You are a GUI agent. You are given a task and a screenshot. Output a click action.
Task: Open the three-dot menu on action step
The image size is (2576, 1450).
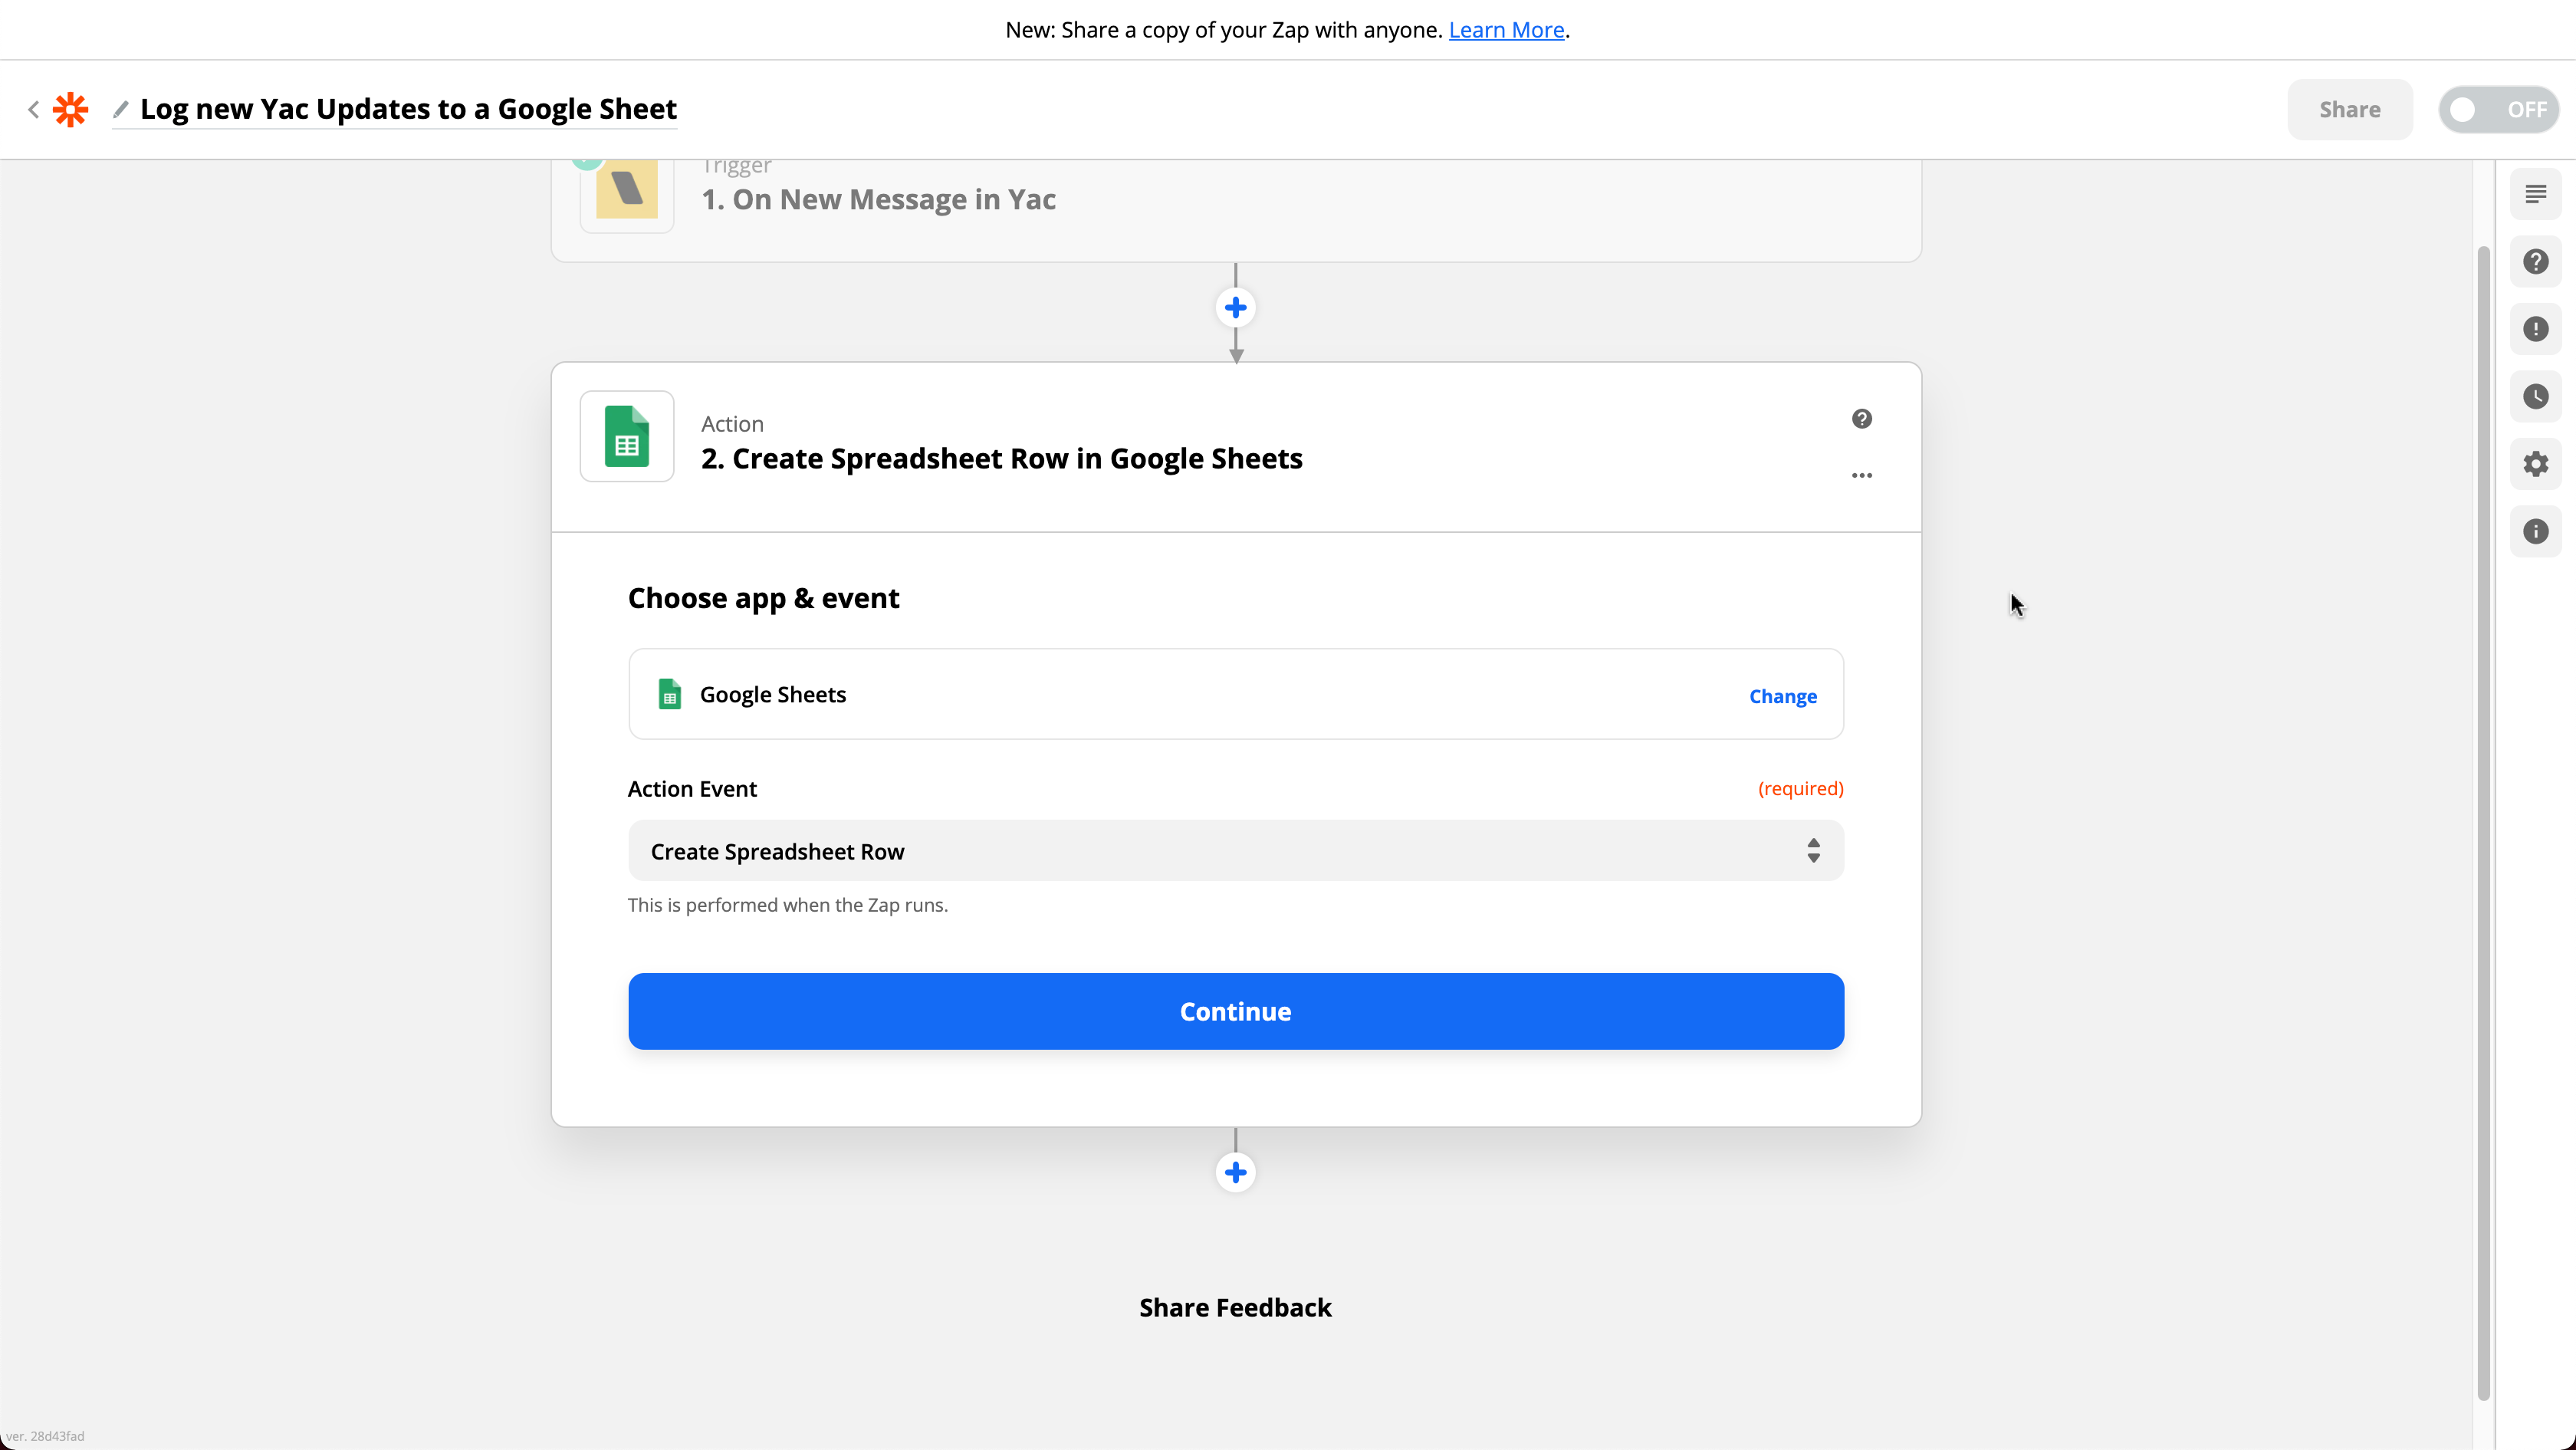[x=1861, y=475]
